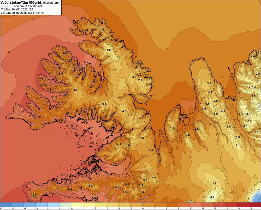Click the 7.0 temperature value near the top
Viewport: 261px width, 210px height.
tap(75, 22)
